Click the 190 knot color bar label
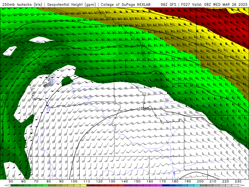 click(x=188, y=181)
